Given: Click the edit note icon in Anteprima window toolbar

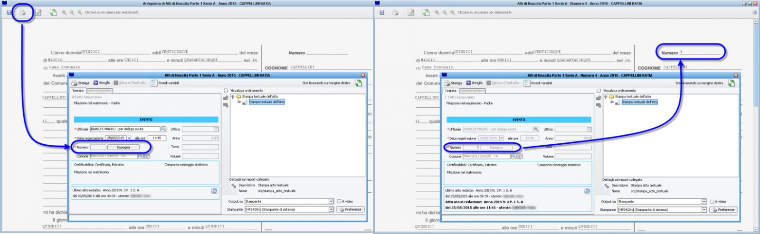Looking at the screenshot, I should tap(38, 13).
